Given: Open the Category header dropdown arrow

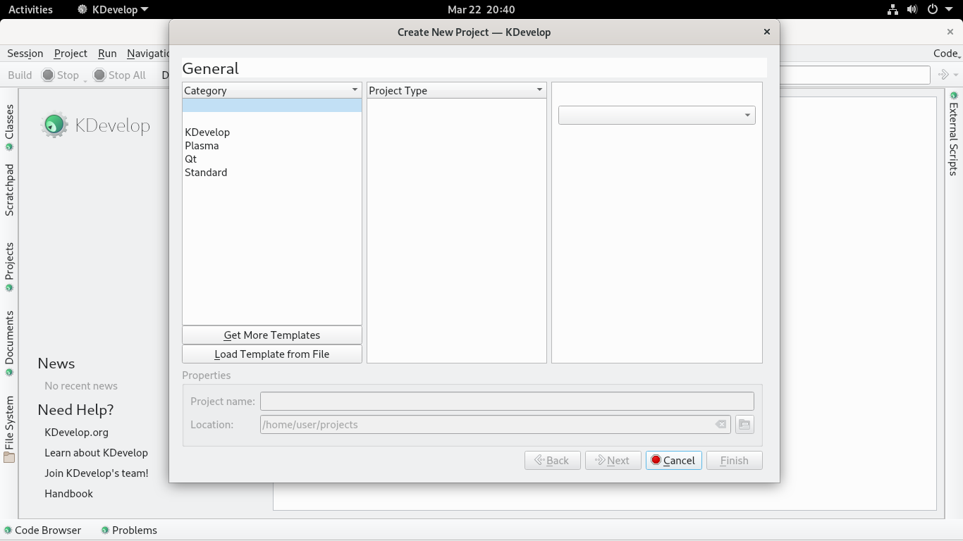Looking at the screenshot, I should coord(355,90).
